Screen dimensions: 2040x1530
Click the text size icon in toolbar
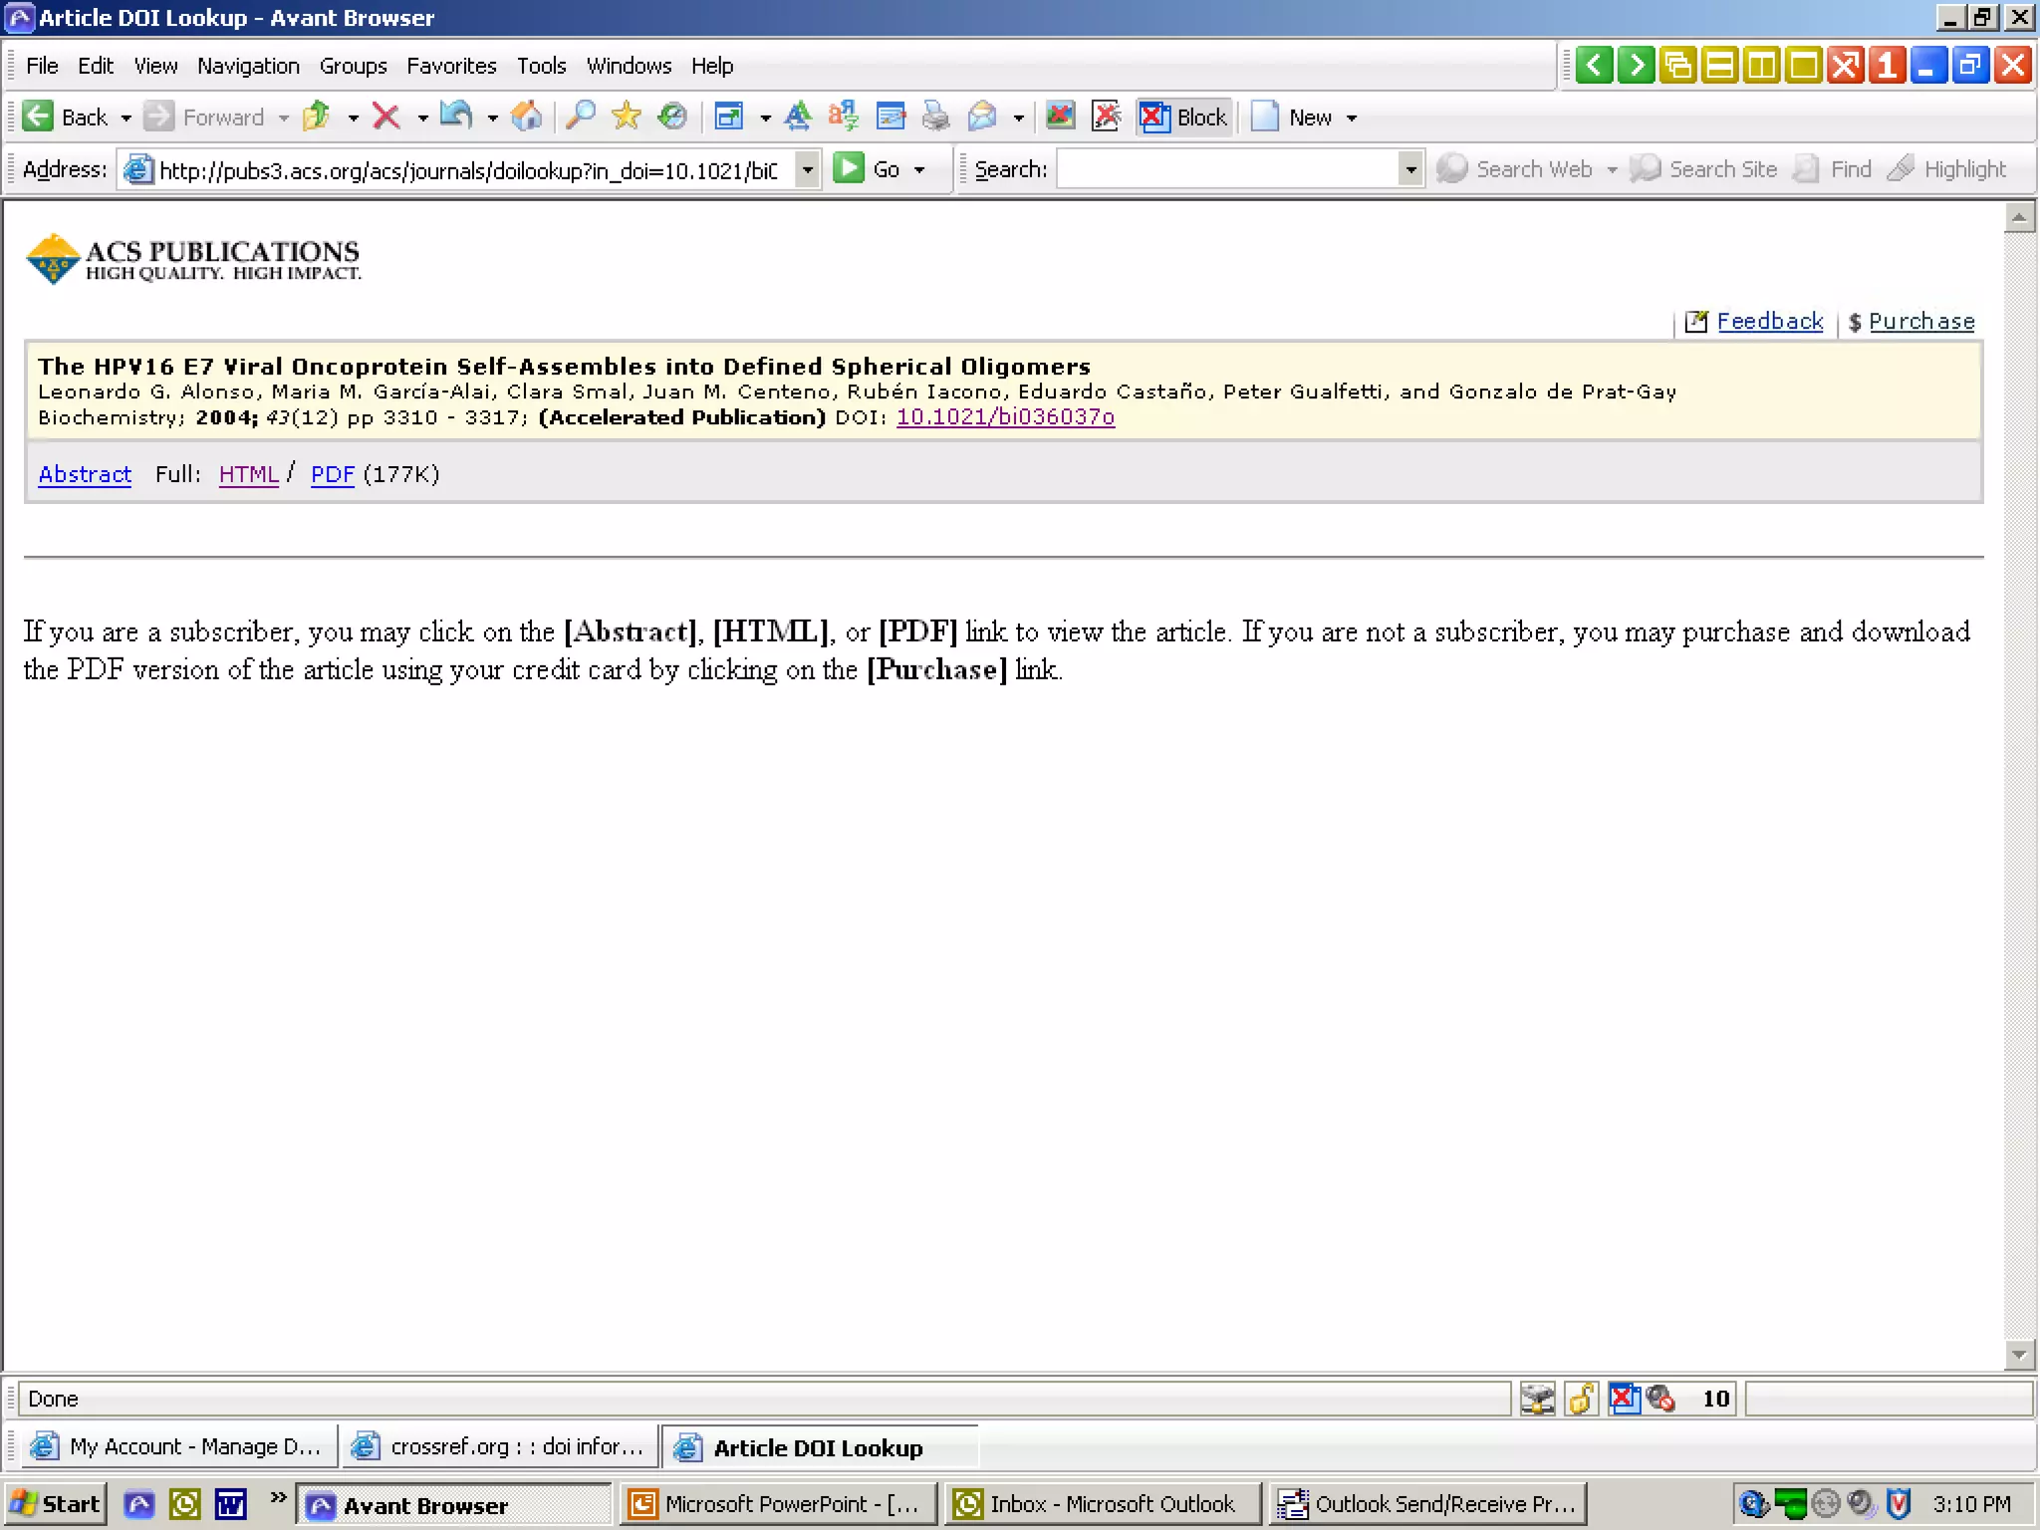tap(797, 118)
